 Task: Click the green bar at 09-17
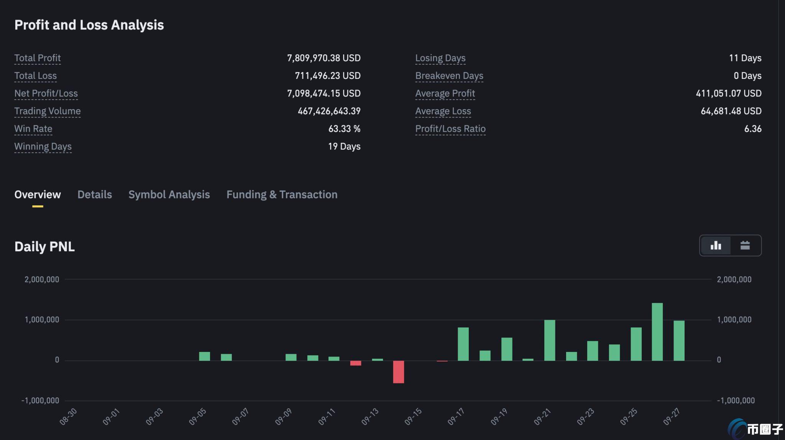pyautogui.click(x=463, y=344)
